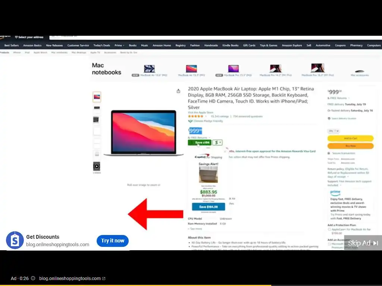This screenshot has width=382, height=286.
Task: Select the Mac accessories icon
Action: pyautogui.click(x=360, y=71)
